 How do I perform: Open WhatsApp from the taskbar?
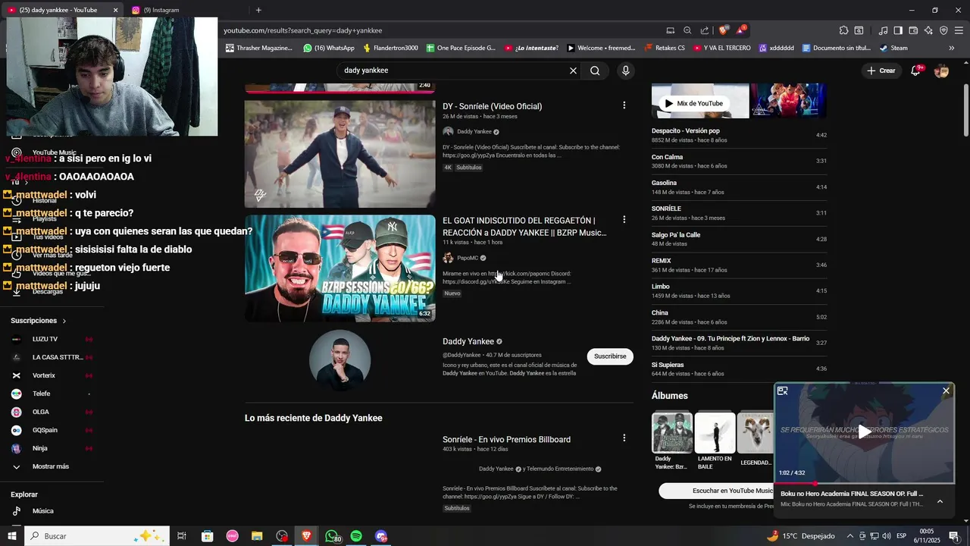pyautogui.click(x=332, y=536)
